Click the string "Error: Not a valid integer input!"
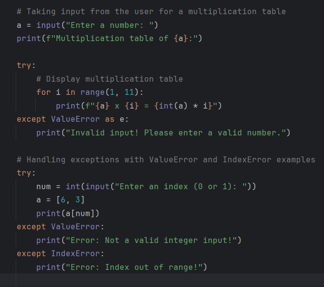Image resolution: width=324 pixels, height=287 pixels. [151, 241]
